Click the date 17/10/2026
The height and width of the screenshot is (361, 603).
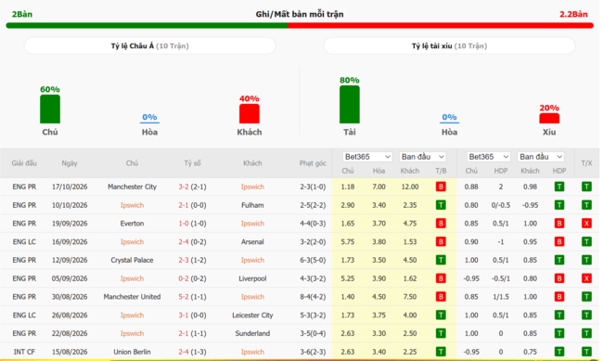70,187
